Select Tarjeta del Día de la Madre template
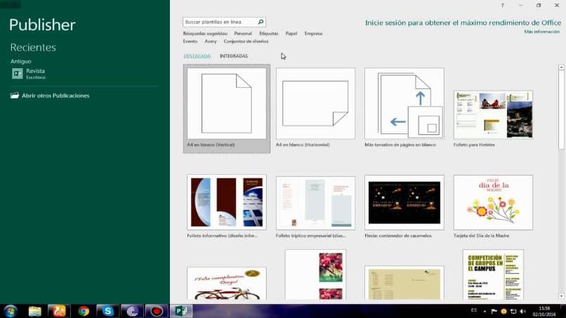566x318 pixels. click(x=493, y=206)
